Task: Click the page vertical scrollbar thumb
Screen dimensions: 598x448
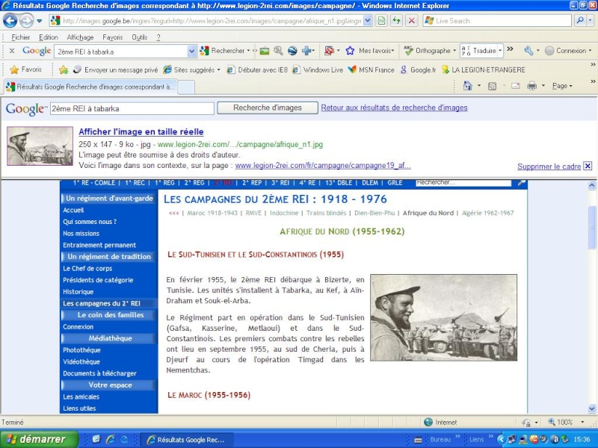Action: click(x=591, y=227)
